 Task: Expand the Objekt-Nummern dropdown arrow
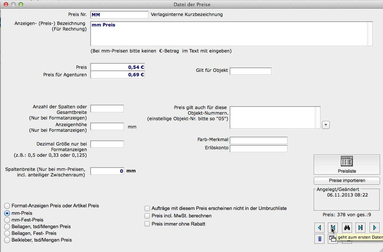[x=326, y=125]
